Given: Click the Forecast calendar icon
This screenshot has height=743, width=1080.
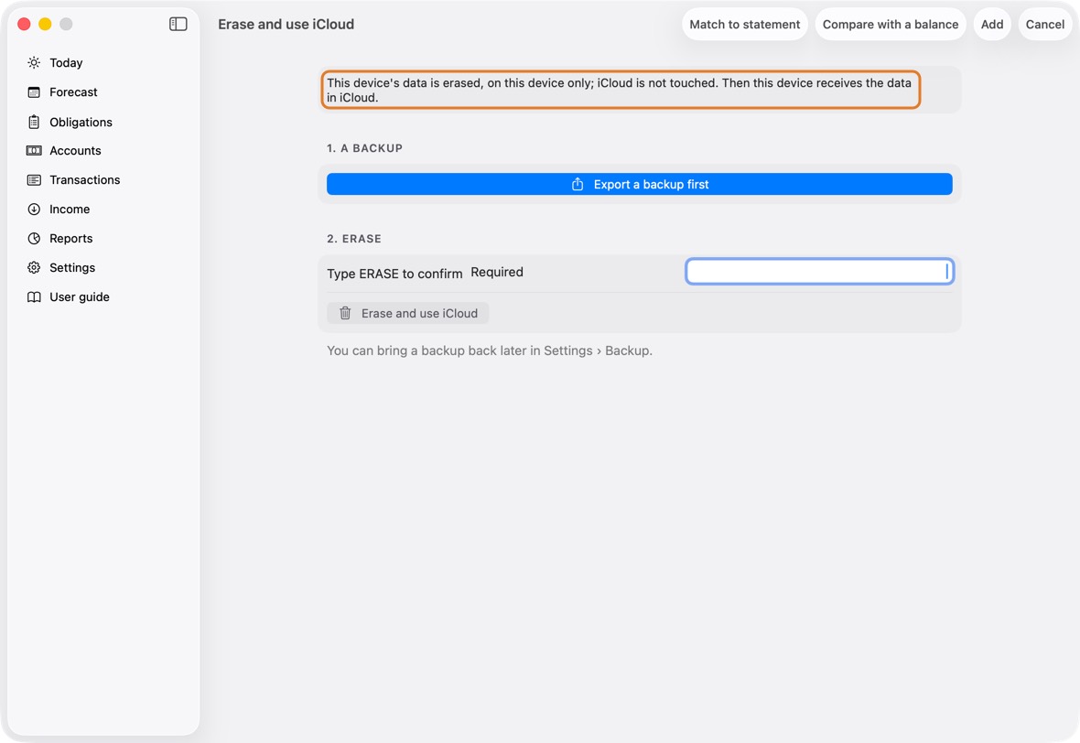Looking at the screenshot, I should [34, 92].
